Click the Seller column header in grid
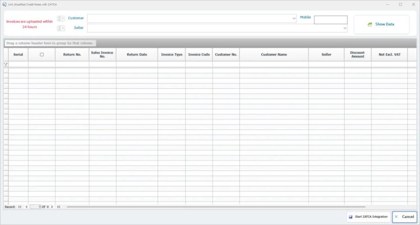The width and height of the screenshot is (420, 225). pos(326,55)
